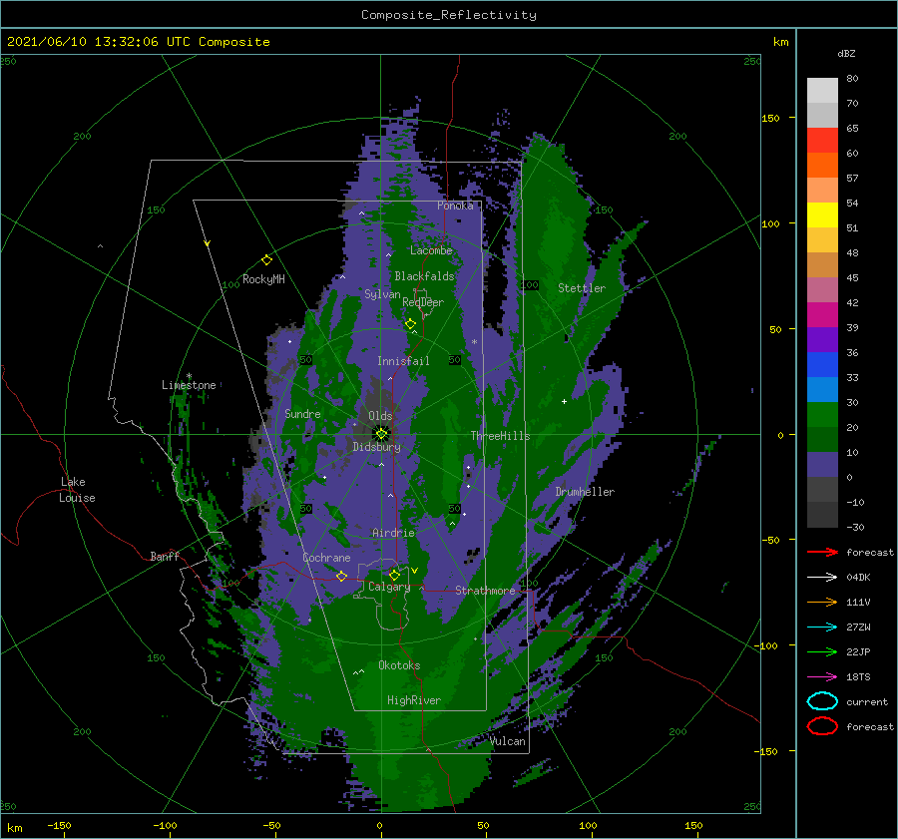Viewport: 898px width, 839px height.
Task: Click the ThreeHills label
Action: (x=501, y=436)
